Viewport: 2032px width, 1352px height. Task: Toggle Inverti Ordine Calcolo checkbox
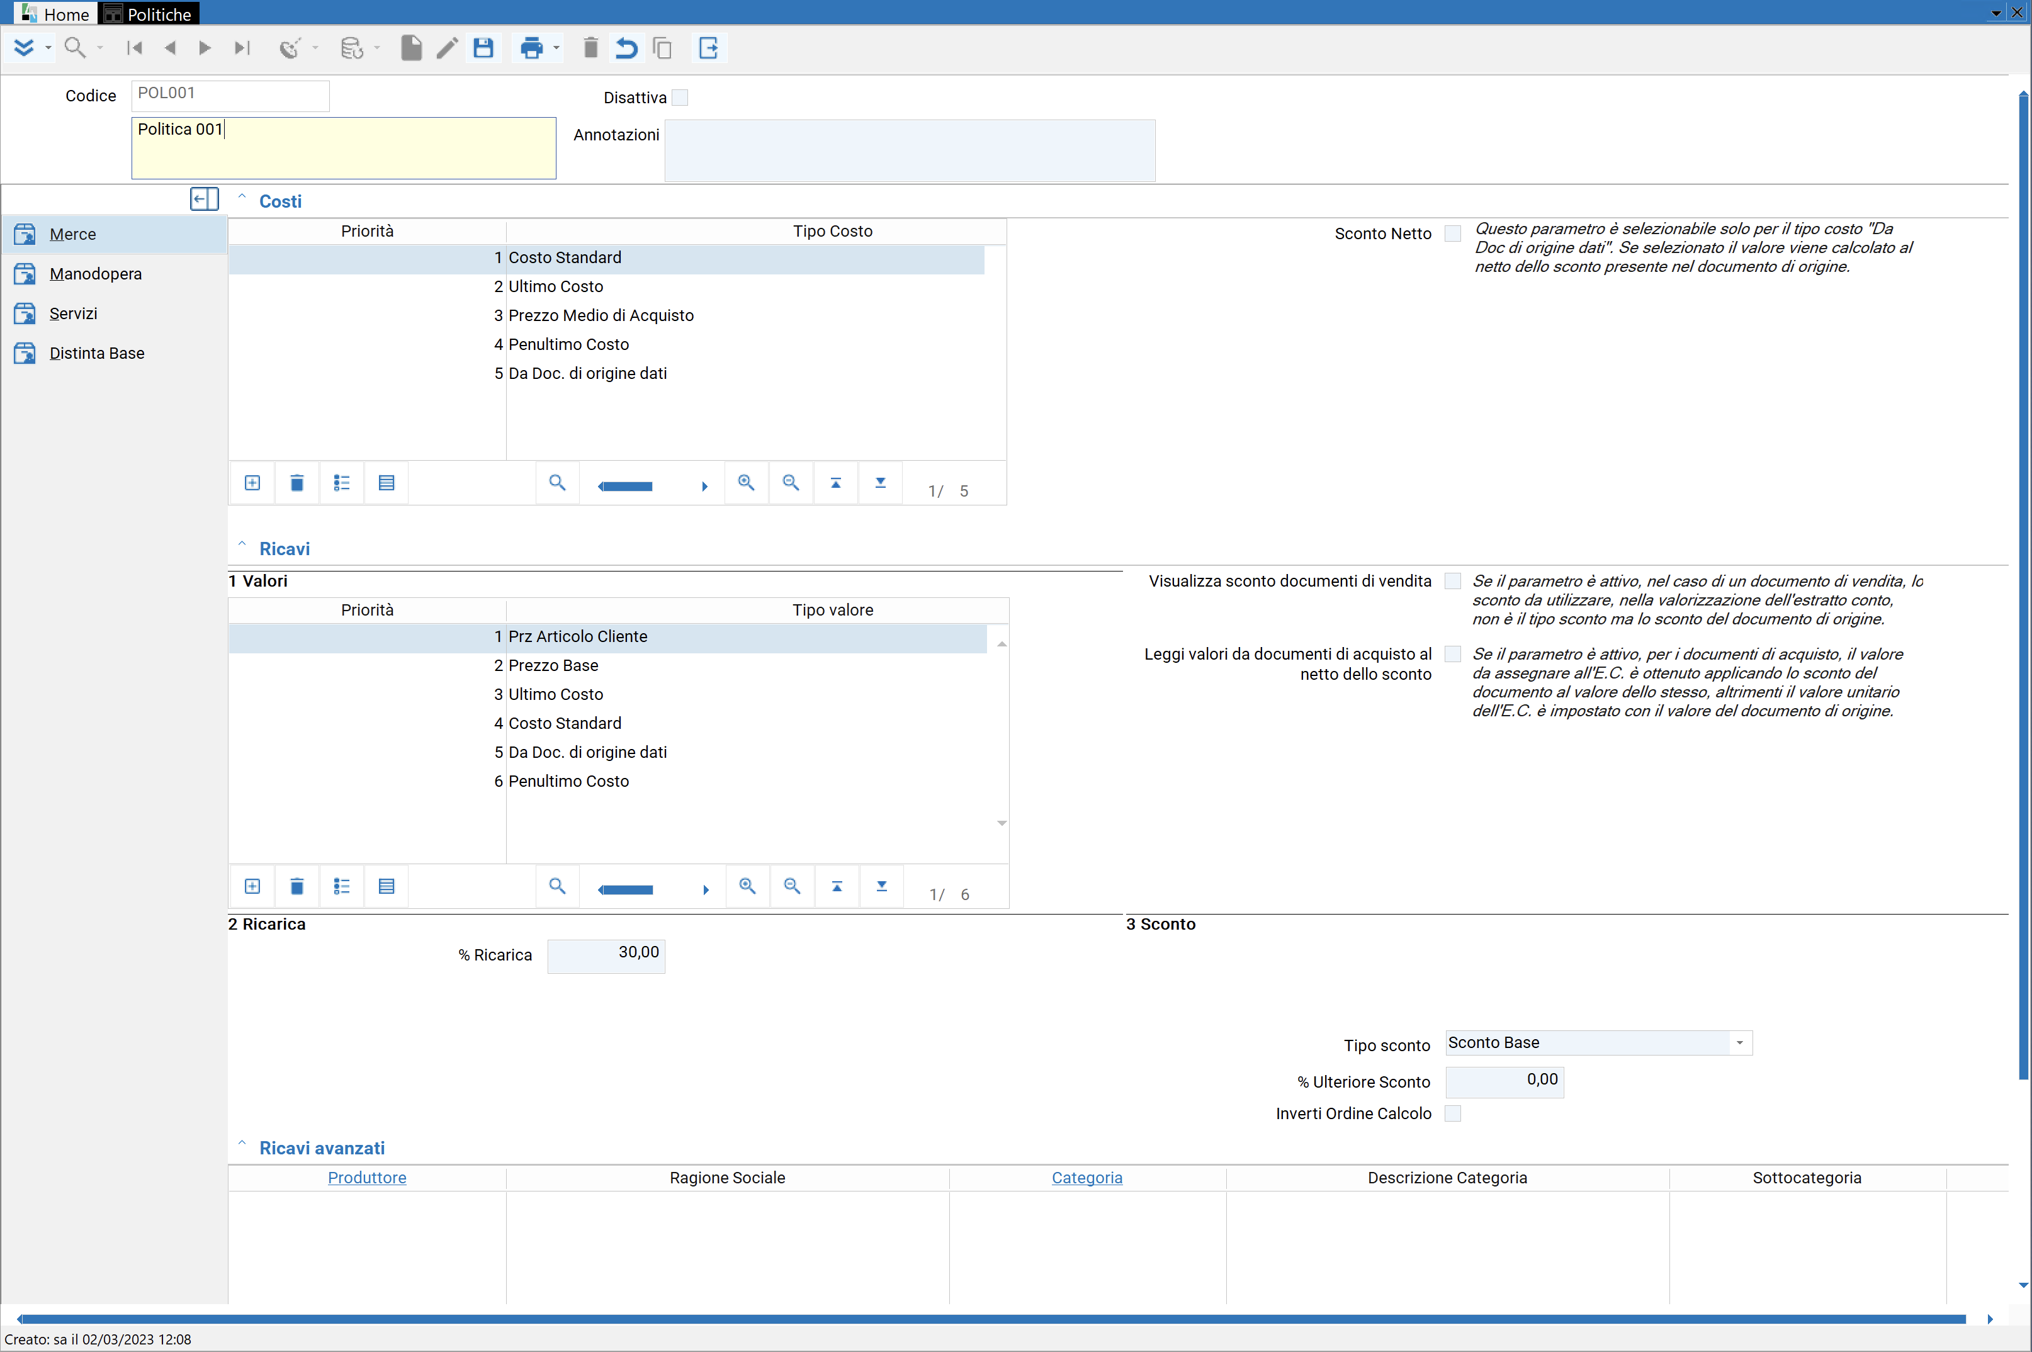(x=1453, y=1113)
